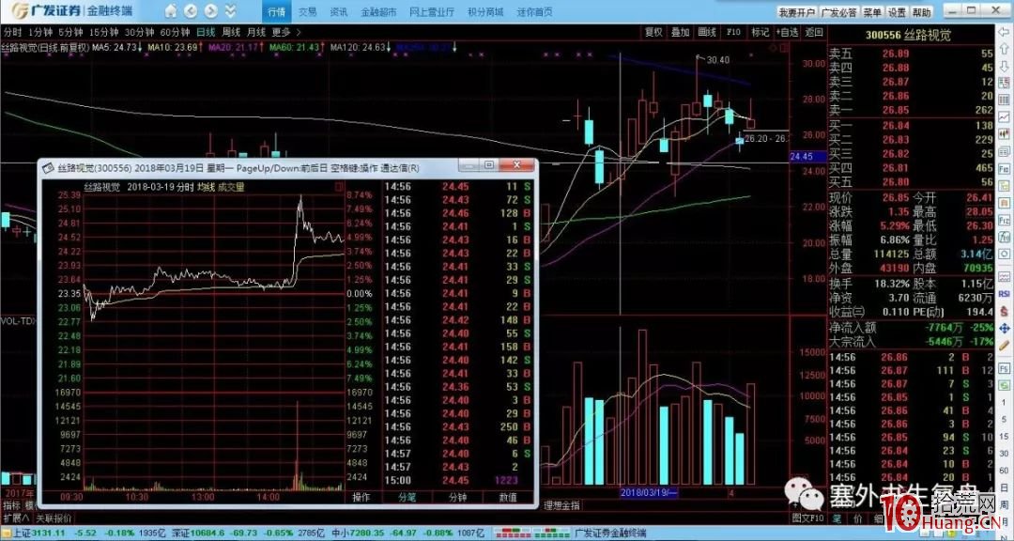Switch chart period to 15分钟
Image resolution: width=1014 pixels, height=541 pixels.
coord(103,32)
